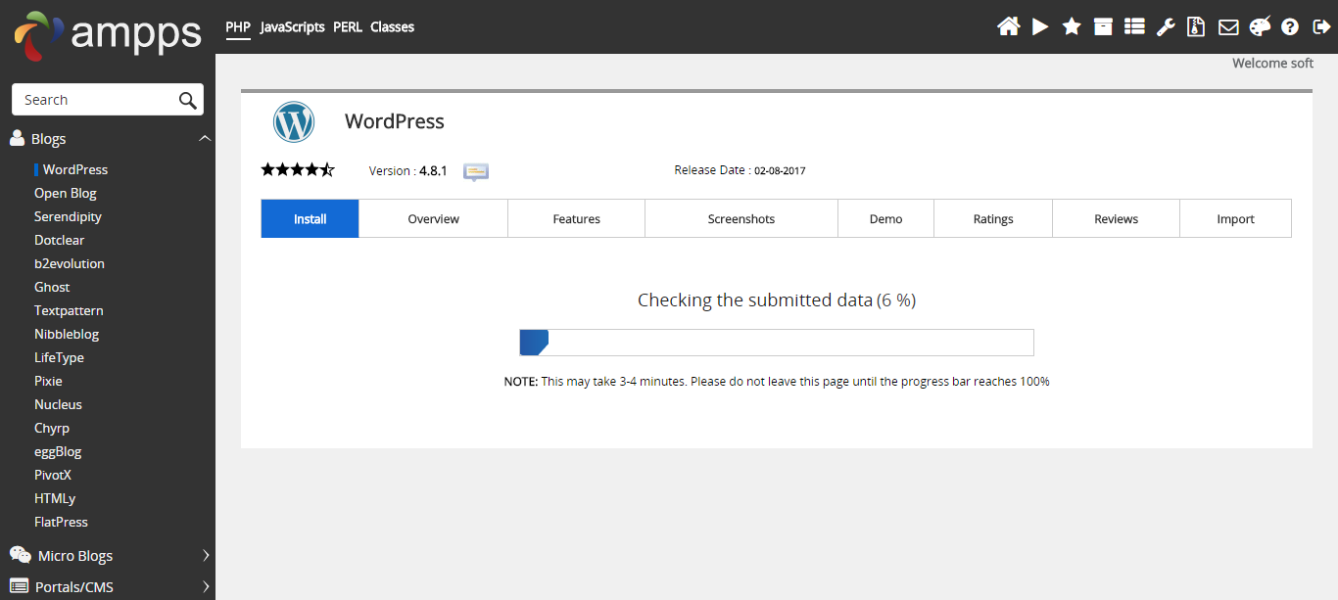1338x600 pixels.
Task: Open the backups archive box icon
Action: (x=1103, y=26)
